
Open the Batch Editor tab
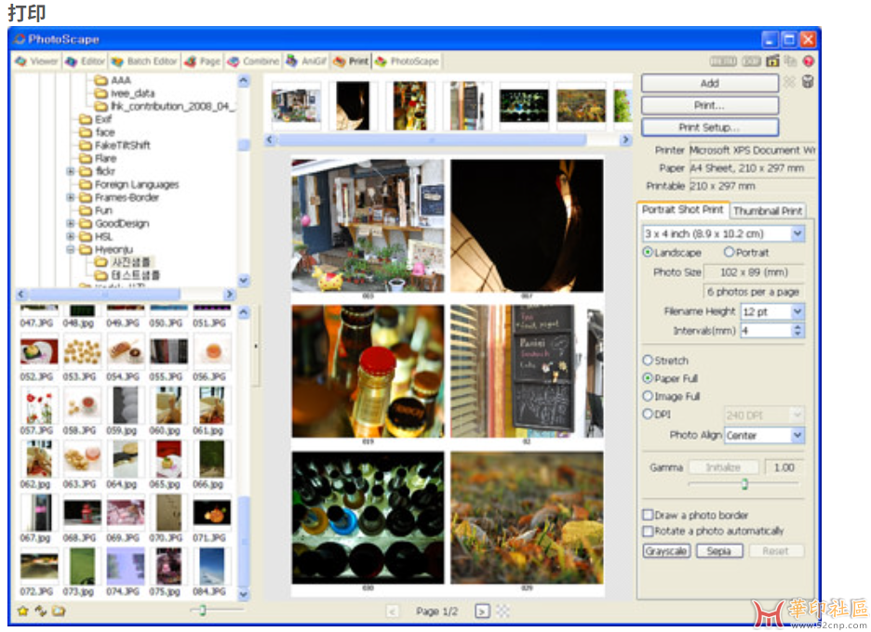coord(144,61)
